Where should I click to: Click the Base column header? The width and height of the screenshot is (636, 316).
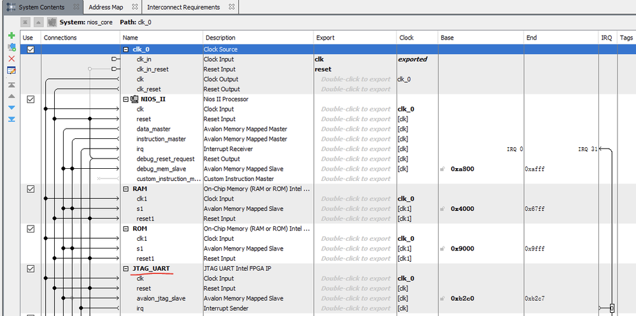pyautogui.click(x=481, y=38)
